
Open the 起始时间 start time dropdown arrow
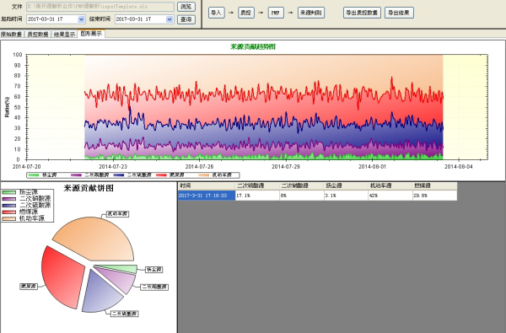81,19
